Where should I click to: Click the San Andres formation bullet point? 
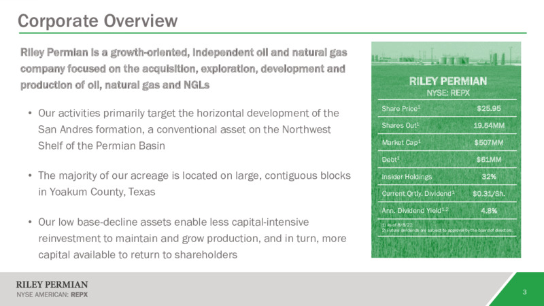[188, 129]
